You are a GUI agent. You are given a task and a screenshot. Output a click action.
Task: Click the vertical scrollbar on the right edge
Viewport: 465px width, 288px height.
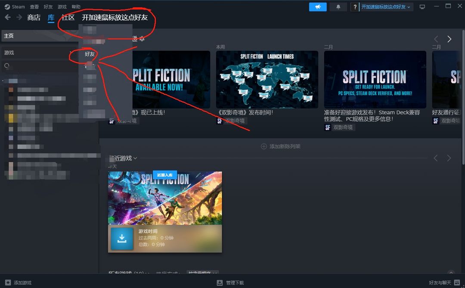click(463, 97)
